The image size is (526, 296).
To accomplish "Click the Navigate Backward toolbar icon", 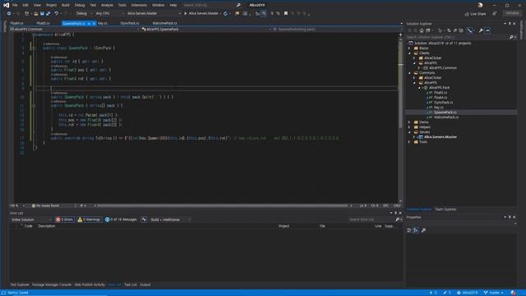I will click(x=9, y=13).
